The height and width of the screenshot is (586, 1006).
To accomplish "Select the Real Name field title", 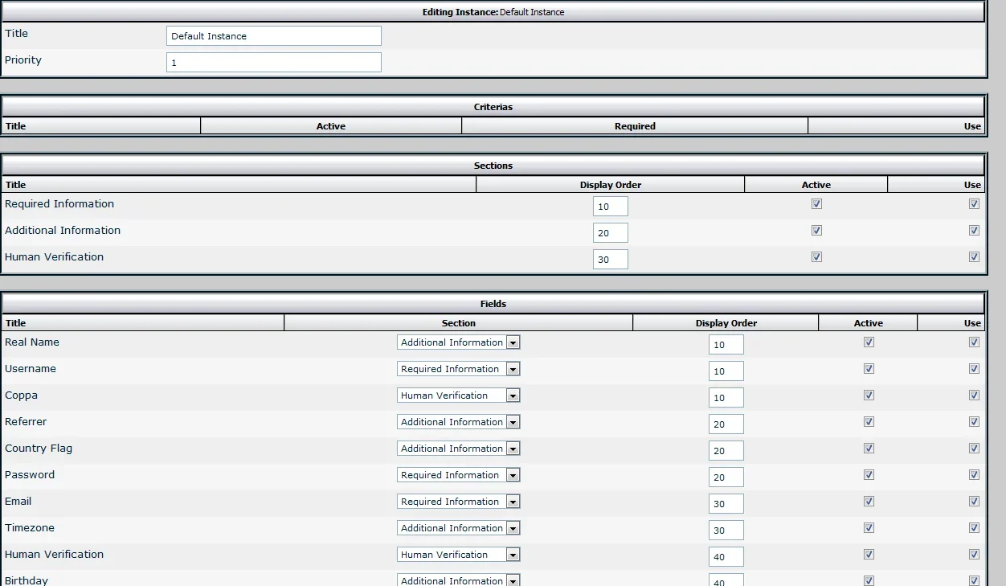I will [32, 342].
